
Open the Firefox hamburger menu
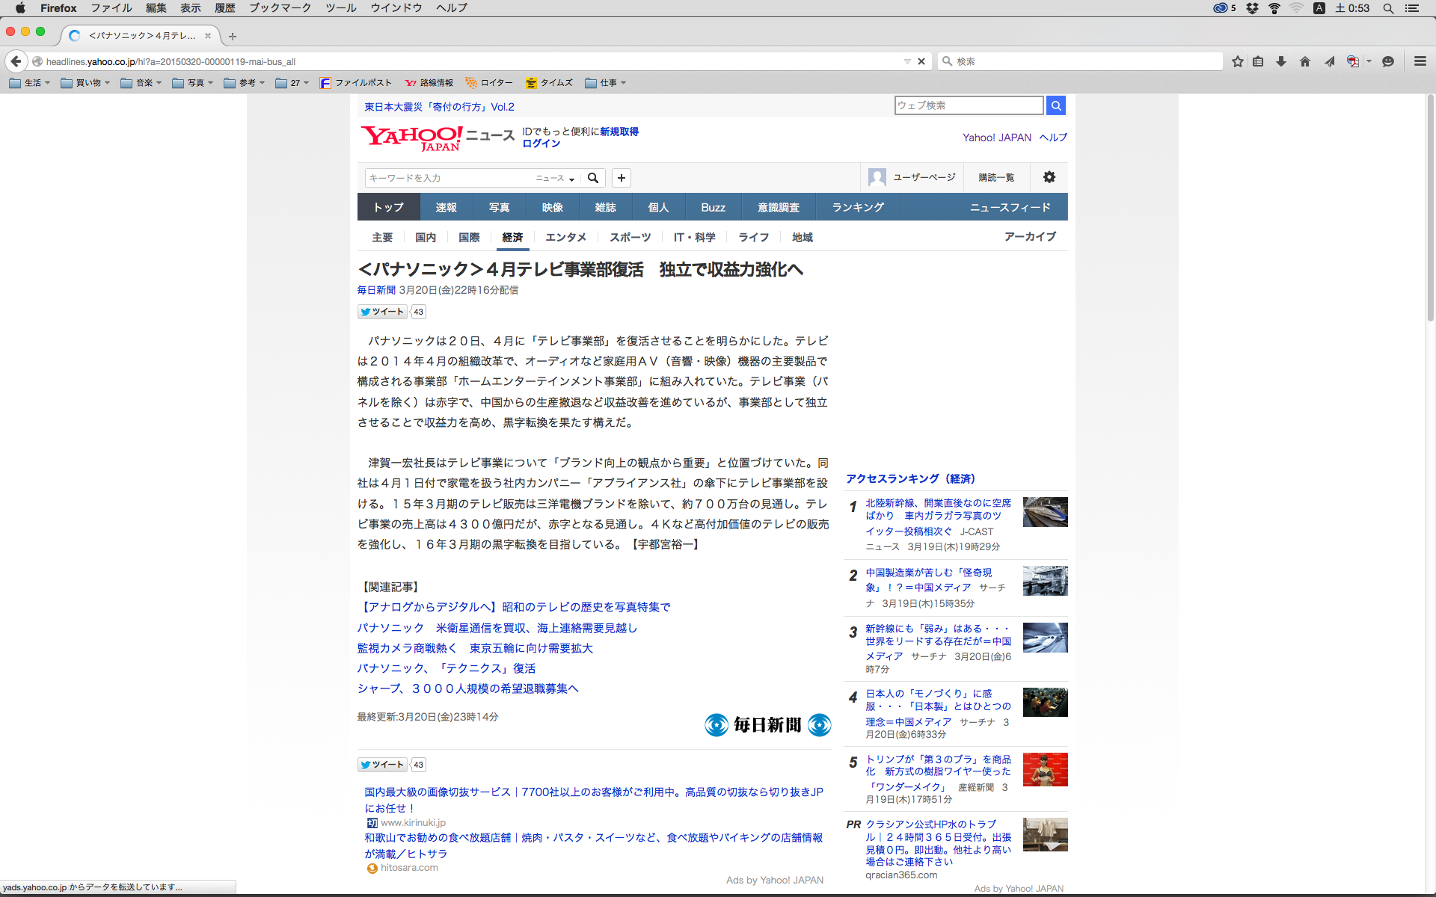[1420, 61]
